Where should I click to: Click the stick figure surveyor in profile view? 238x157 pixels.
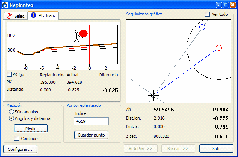76,36
